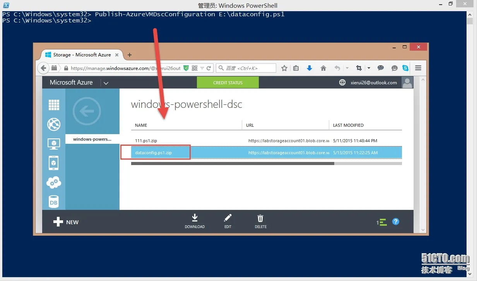This screenshot has height=281, width=477.
Task: Click the All Items grid icon in Azure sidebar
Action: pyautogui.click(x=54, y=105)
